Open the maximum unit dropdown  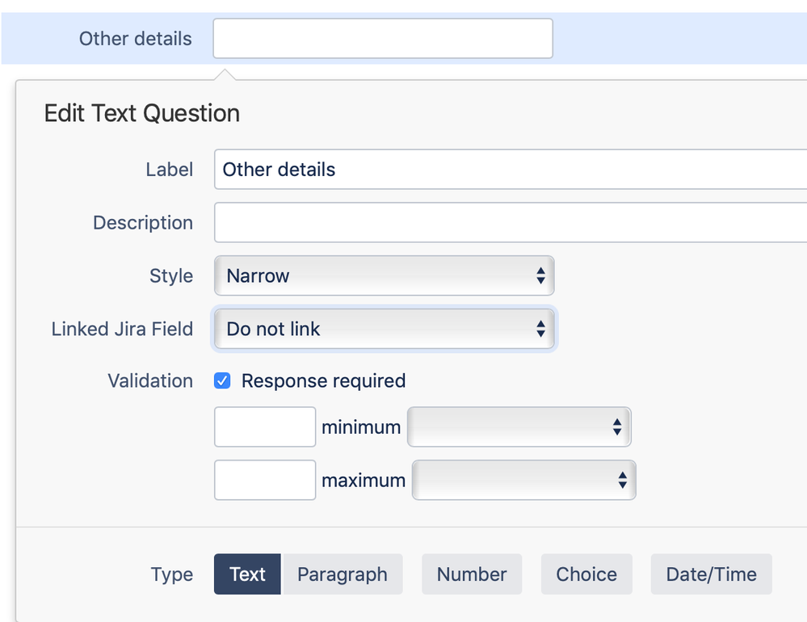pyautogui.click(x=523, y=481)
